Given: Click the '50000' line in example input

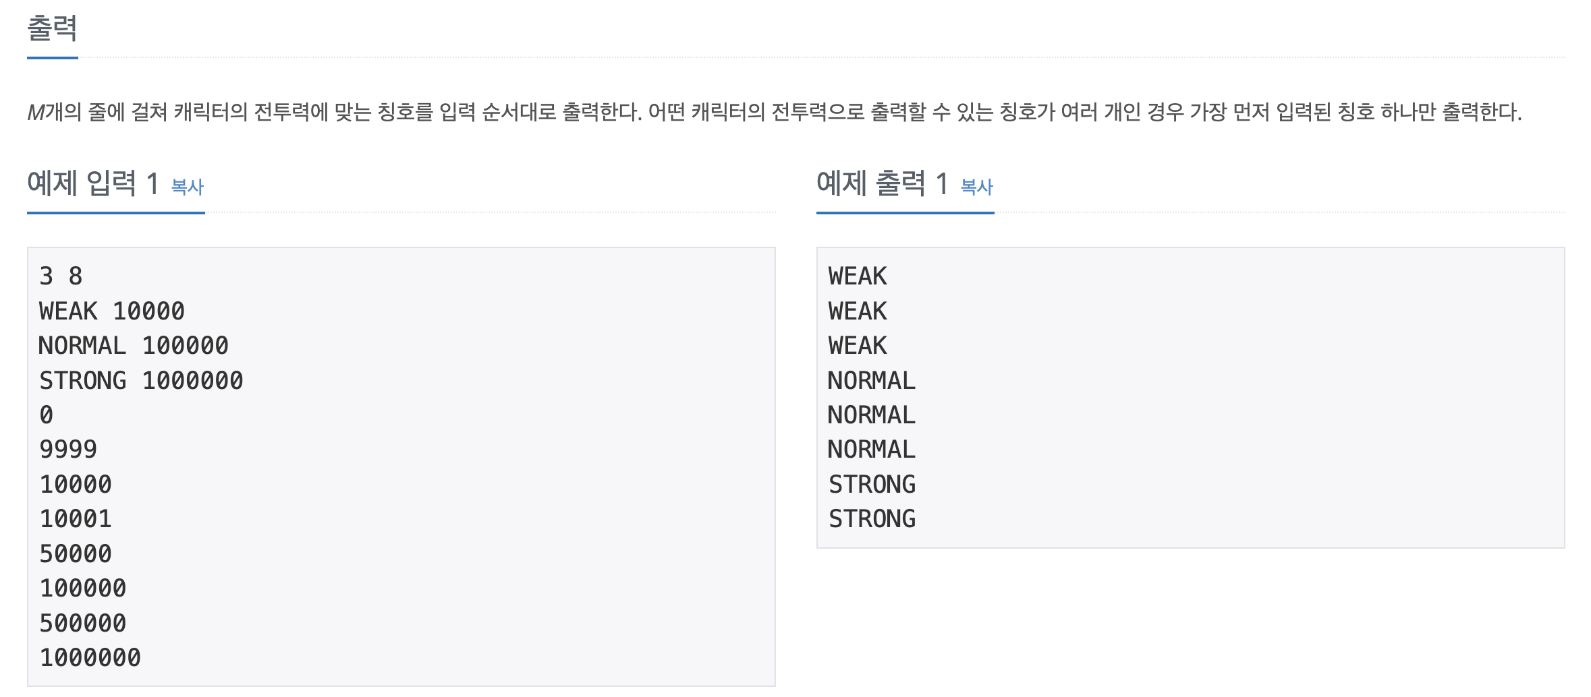Looking at the screenshot, I should [x=76, y=553].
